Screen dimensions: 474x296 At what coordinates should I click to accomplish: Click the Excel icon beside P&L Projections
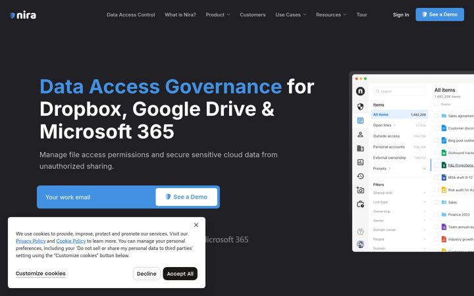444,165
